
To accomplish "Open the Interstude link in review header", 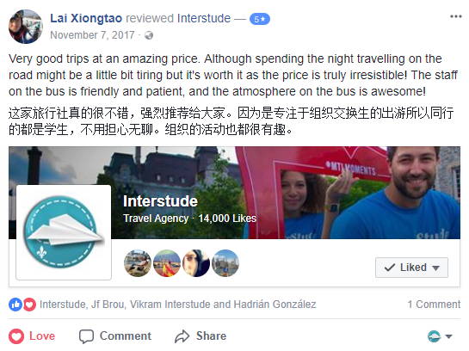I will coord(204,18).
